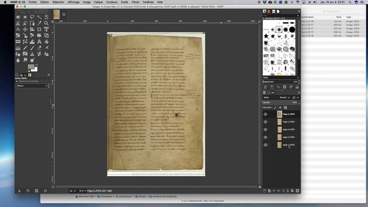Open the brush tag dropdown below grid

(281, 78)
